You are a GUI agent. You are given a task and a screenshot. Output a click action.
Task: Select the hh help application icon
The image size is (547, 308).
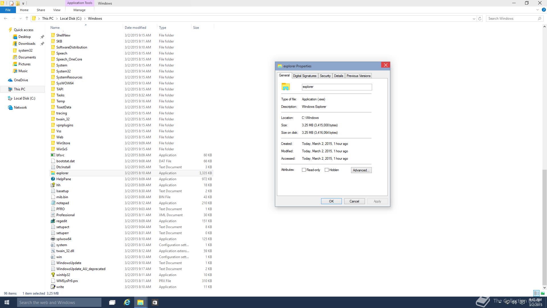[53, 185]
